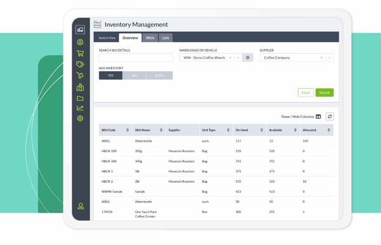Open the map location icon in sidebar
The height and width of the screenshot is (245, 381).
pos(80,87)
